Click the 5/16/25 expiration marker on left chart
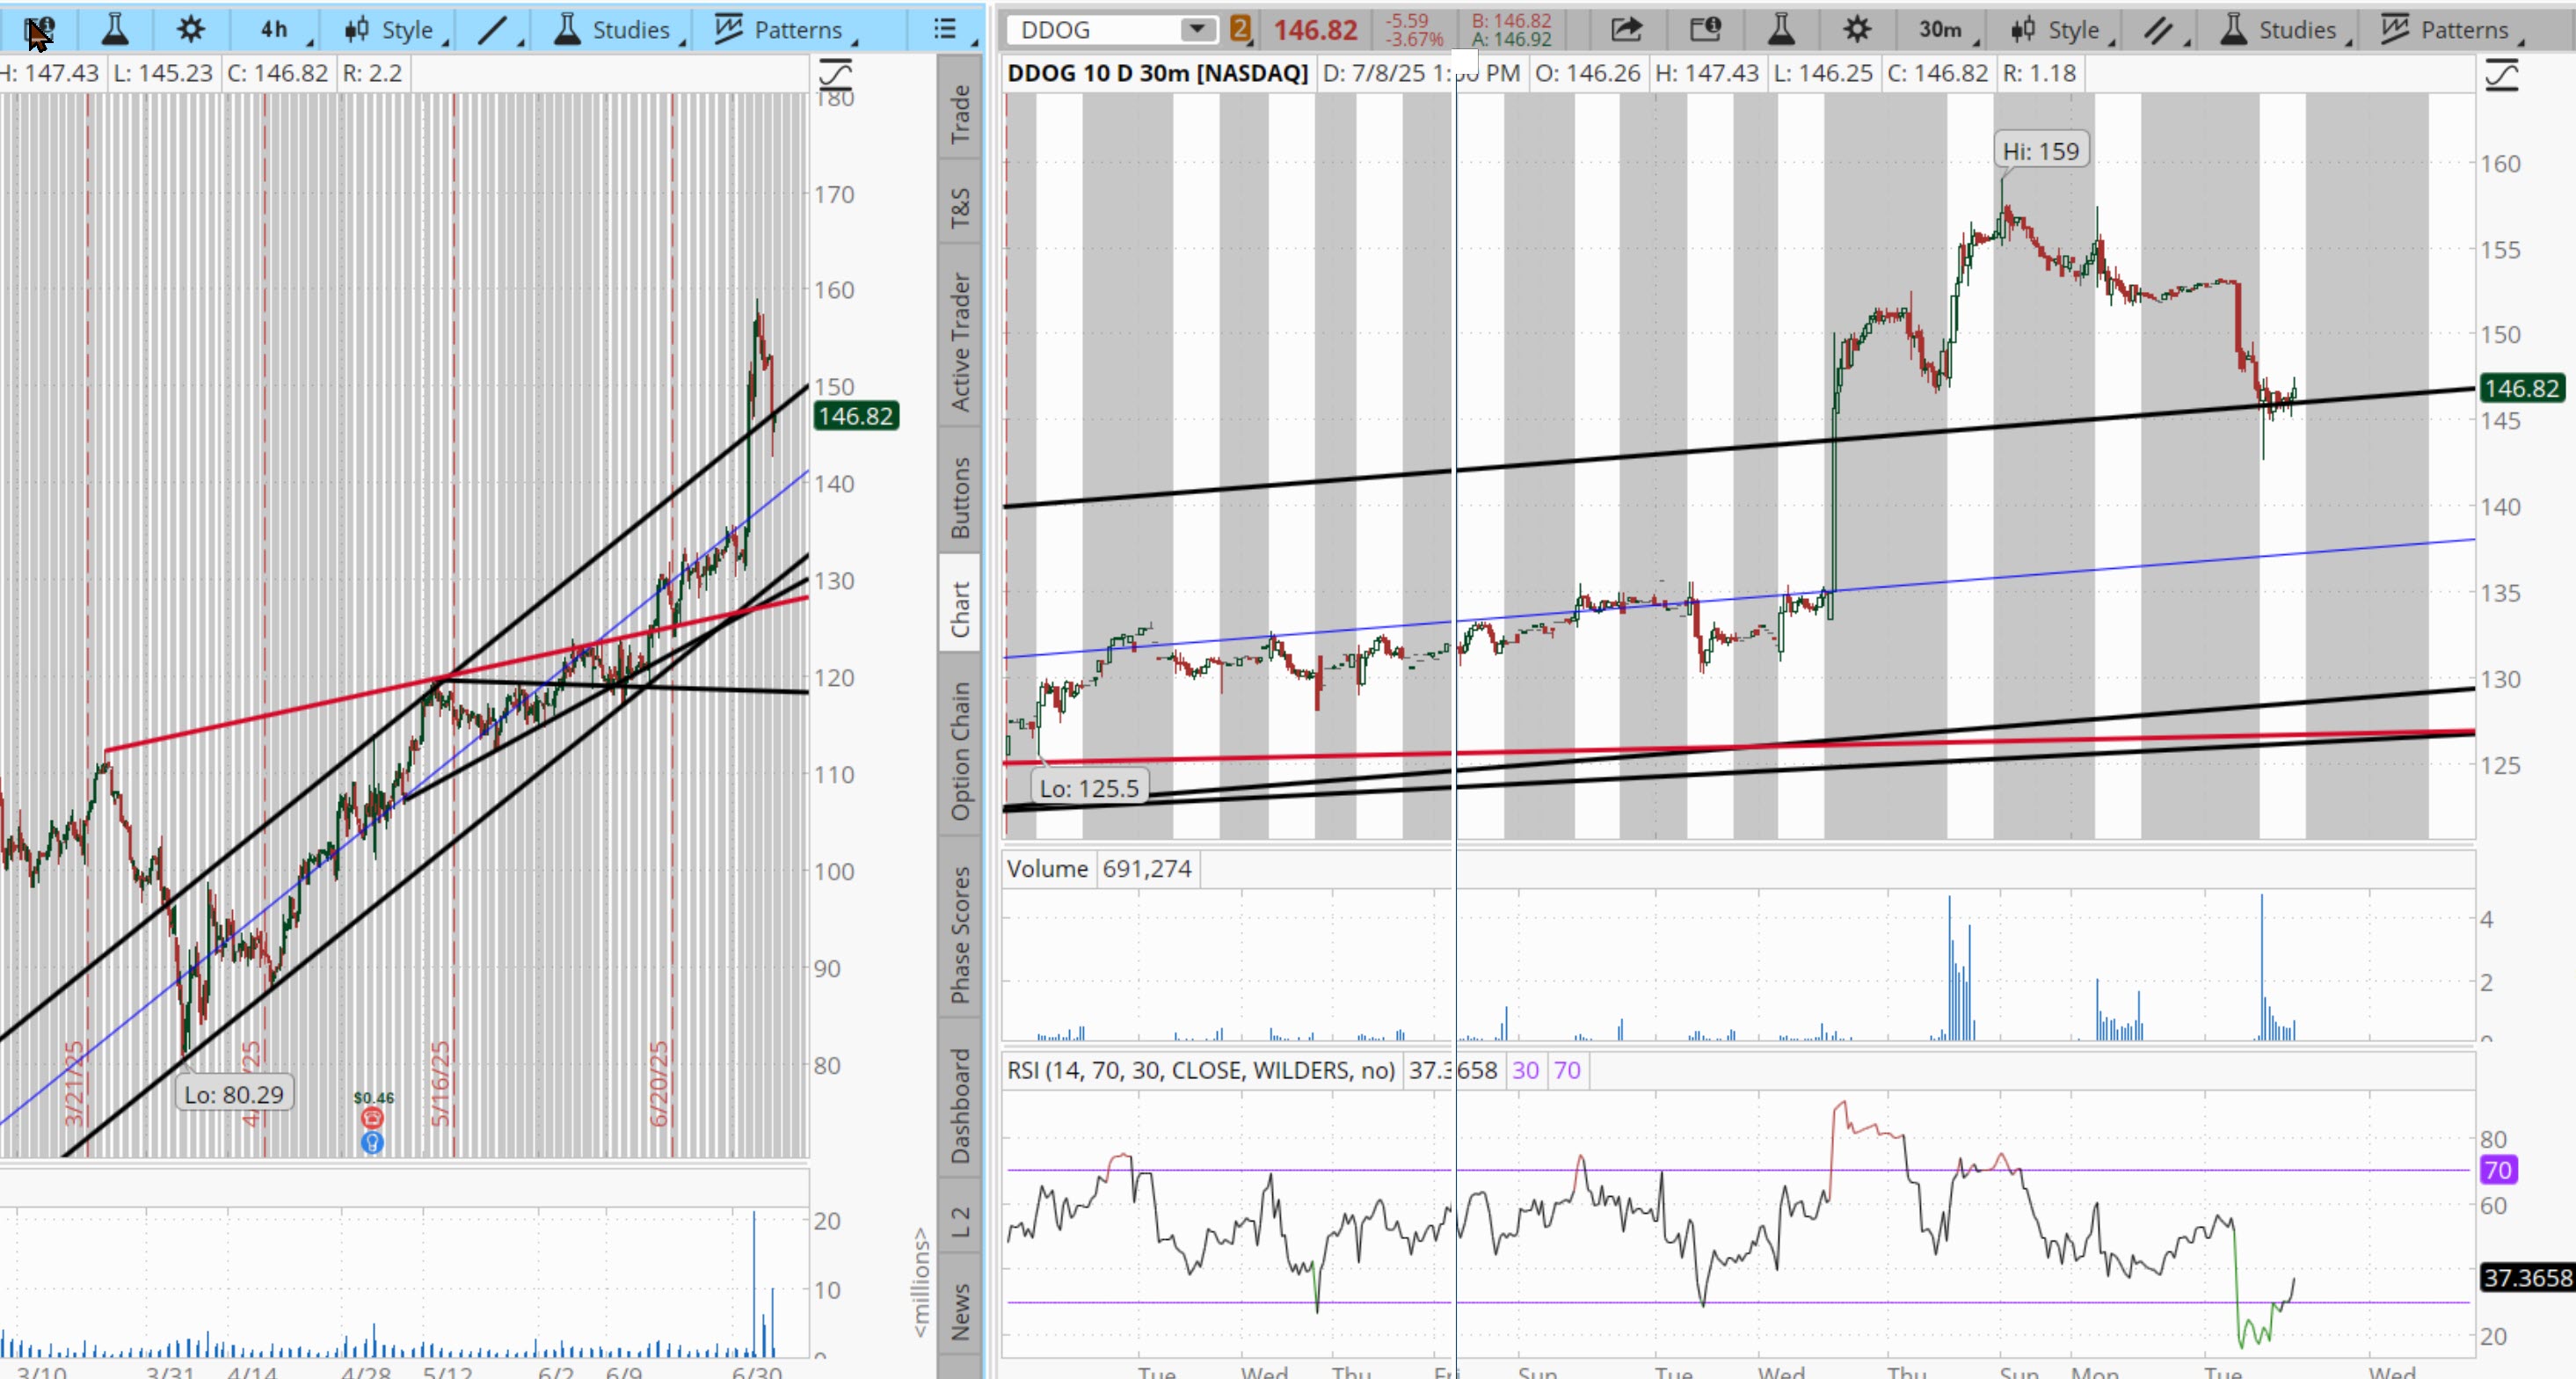2576x1379 pixels. pos(441,1083)
